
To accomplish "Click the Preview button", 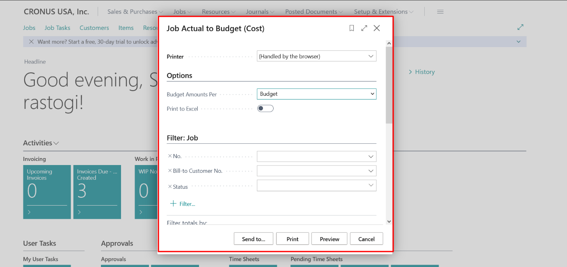I will coord(329,239).
